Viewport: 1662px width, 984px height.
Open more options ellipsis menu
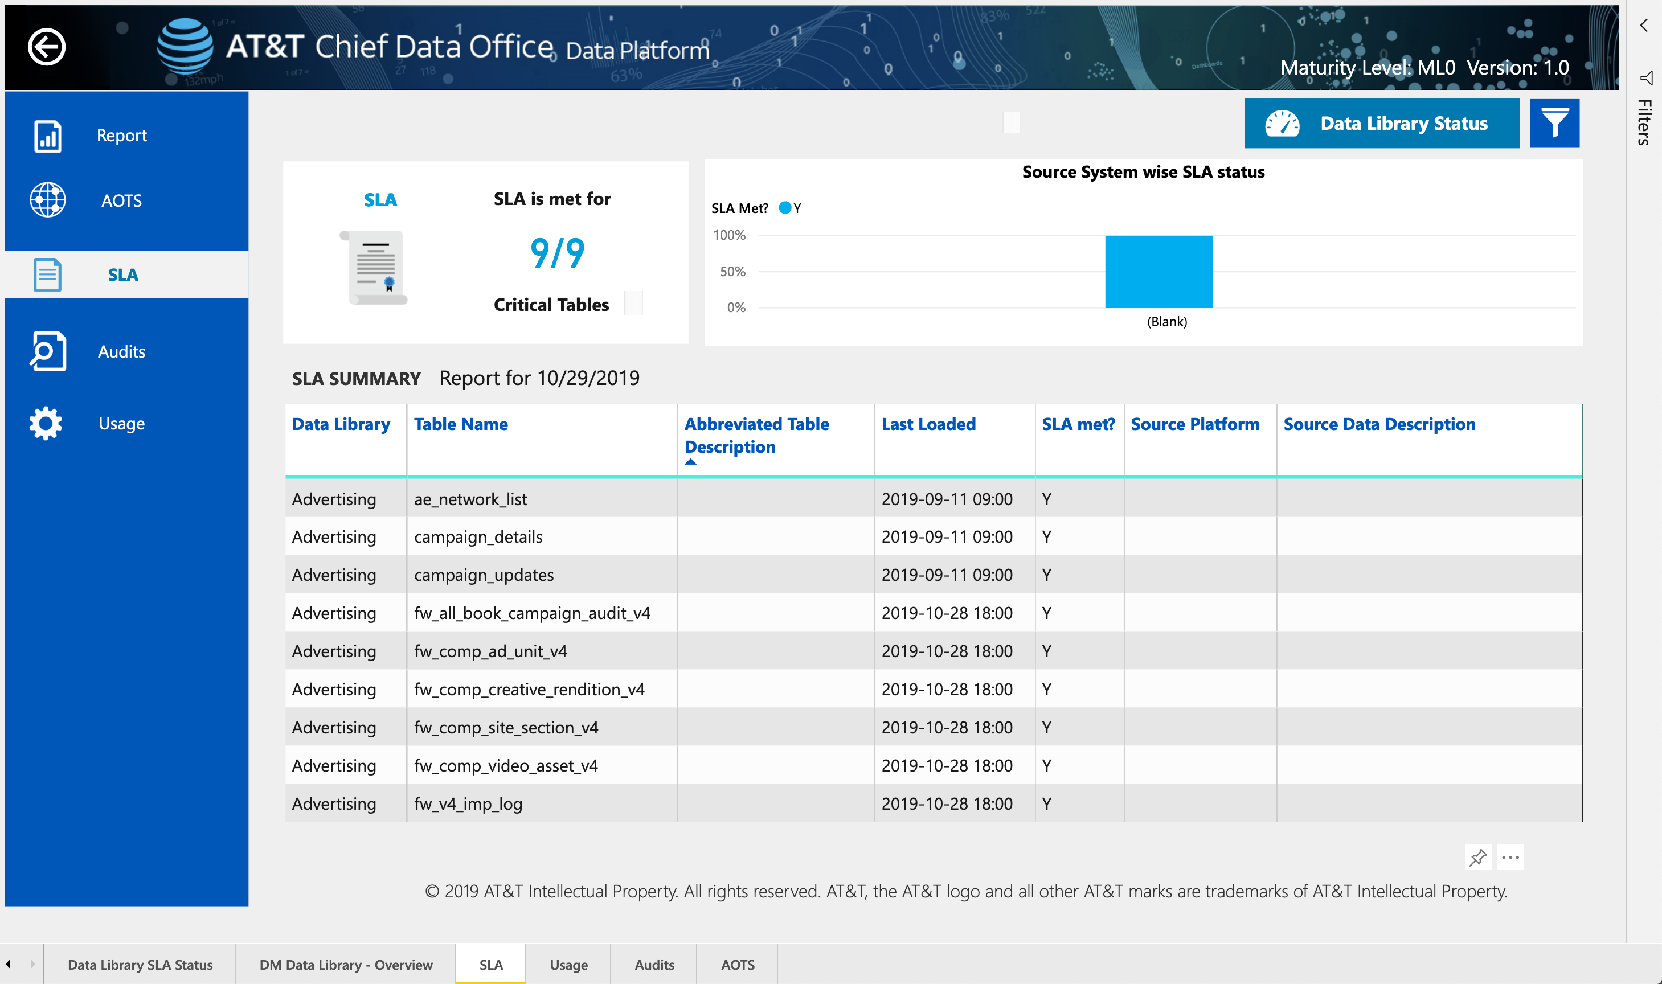[1510, 858]
